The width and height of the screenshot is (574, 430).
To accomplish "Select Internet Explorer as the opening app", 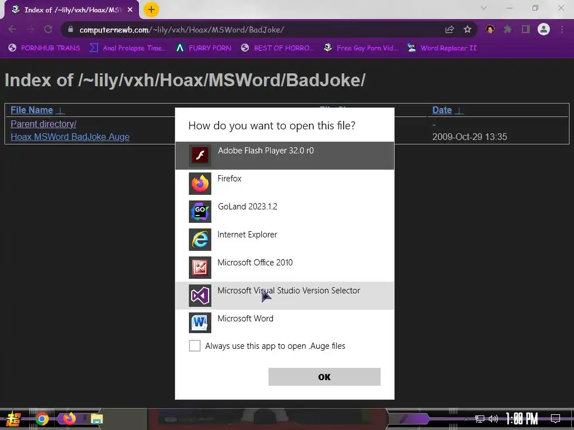I will coord(284,240).
